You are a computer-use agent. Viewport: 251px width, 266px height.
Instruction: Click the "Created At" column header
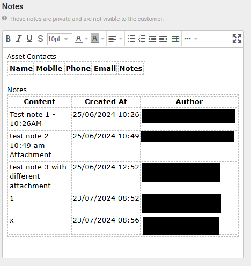click(106, 102)
